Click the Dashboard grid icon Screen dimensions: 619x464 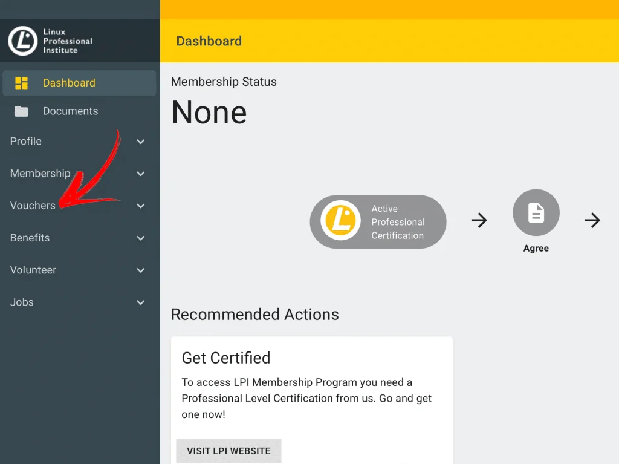pos(22,83)
